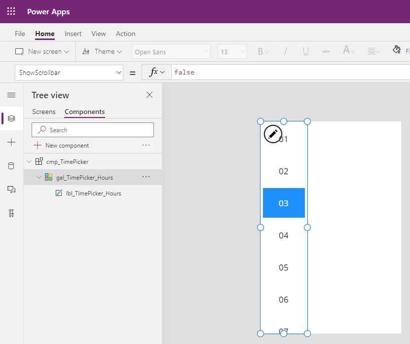
Task: Open the Insert plus icon in sidebar
Action: [11, 142]
